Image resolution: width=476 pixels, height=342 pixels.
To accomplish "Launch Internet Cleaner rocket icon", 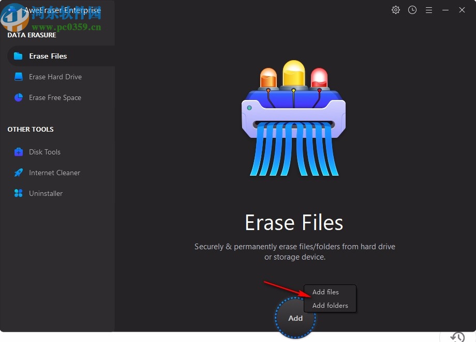I will (x=18, y=173).
